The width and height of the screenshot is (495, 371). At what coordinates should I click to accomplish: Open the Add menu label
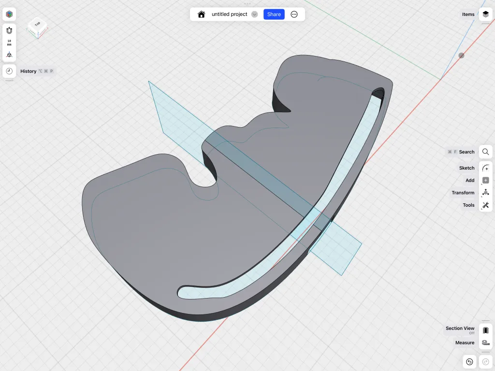coord(470,181)
